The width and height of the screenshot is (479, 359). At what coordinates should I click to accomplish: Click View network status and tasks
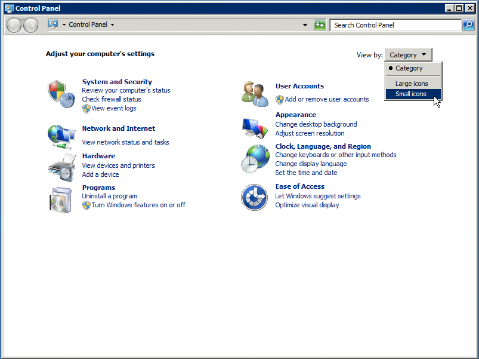click(125, 142)
